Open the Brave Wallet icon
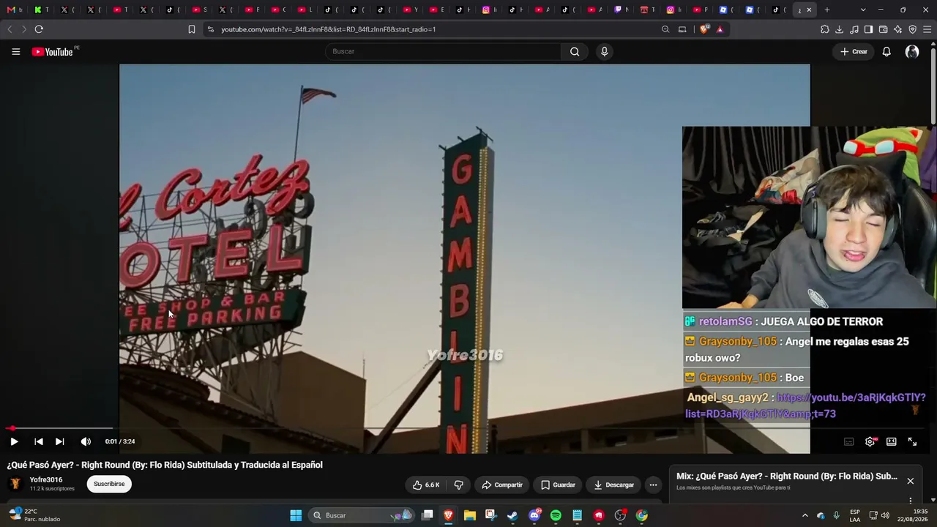937x527 pixels. (884, 29)
